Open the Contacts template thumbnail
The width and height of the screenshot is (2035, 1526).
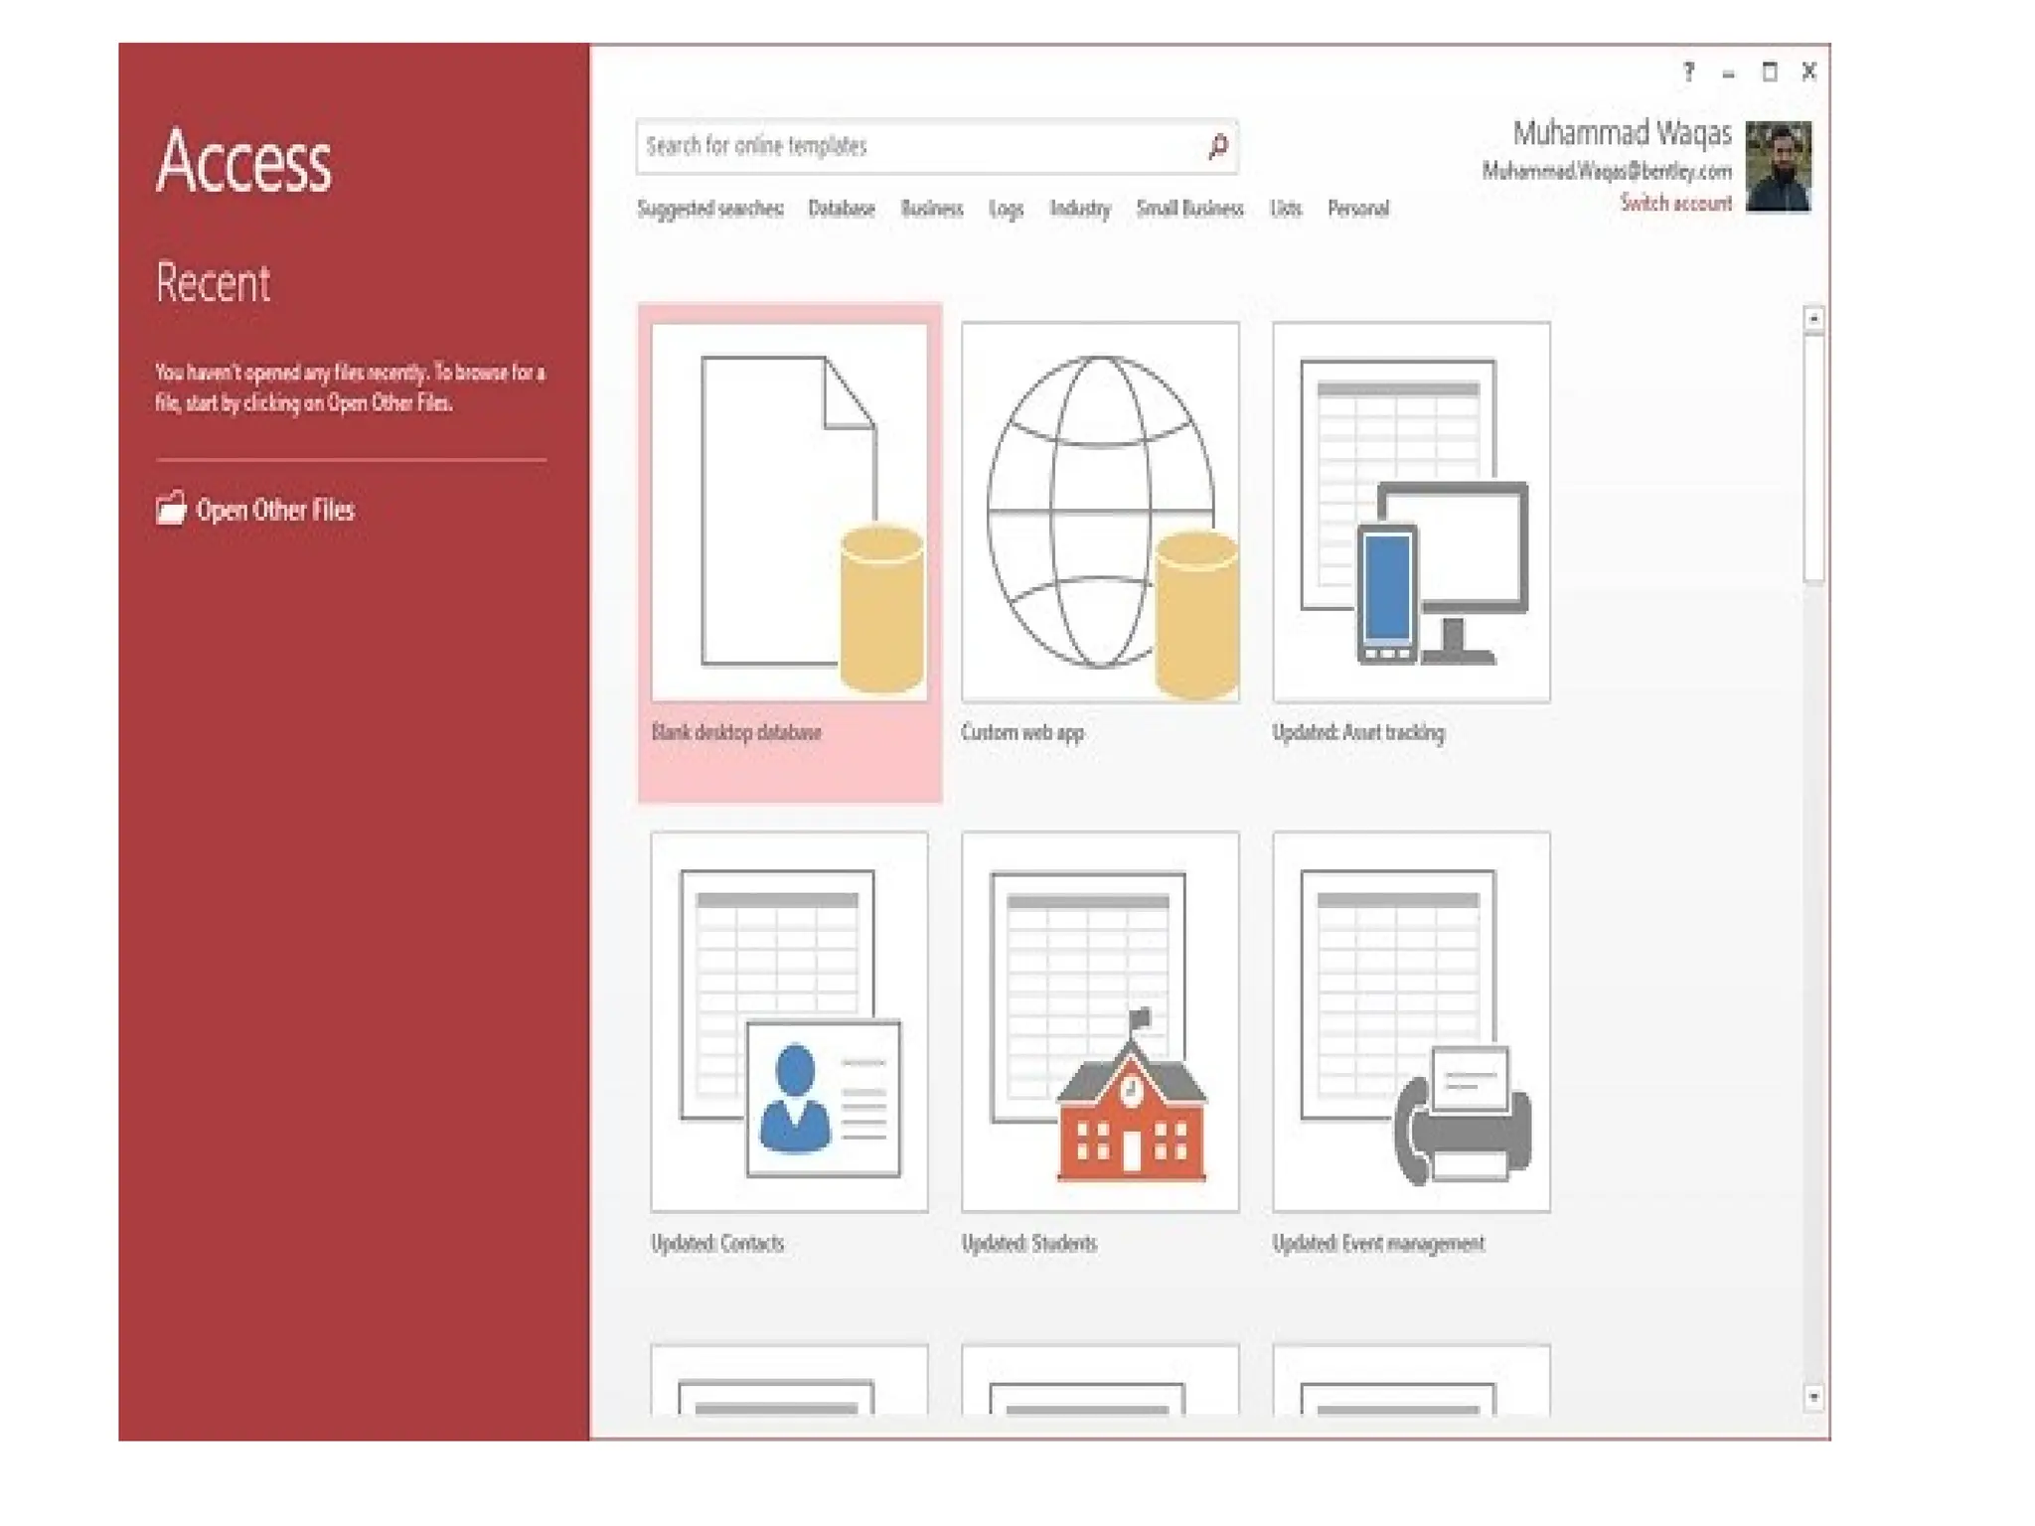[789, 1022]
